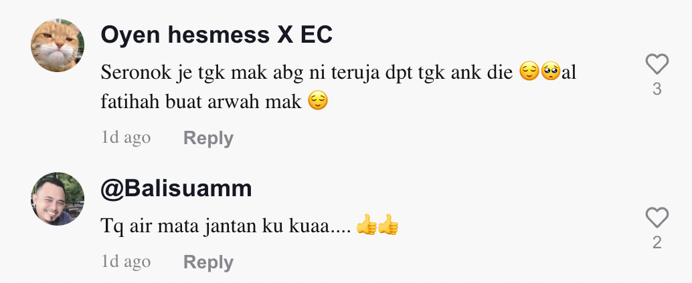692x283 pixels.
Task: Select the text 'Seronok je tgk mak abg'
Action: coord(202,73)
